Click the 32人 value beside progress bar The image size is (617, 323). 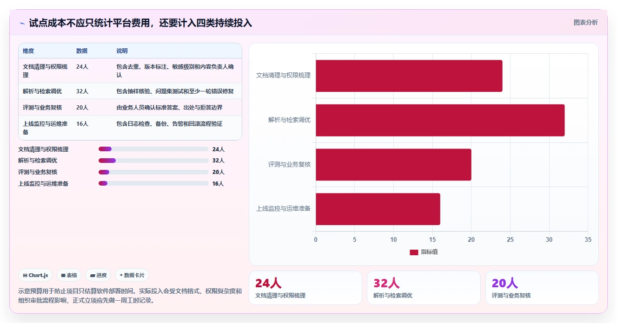[219, 161]
